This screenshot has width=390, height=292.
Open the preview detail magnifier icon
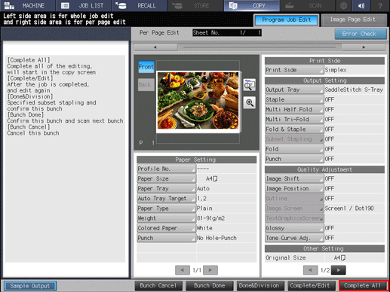pos(250,85)
